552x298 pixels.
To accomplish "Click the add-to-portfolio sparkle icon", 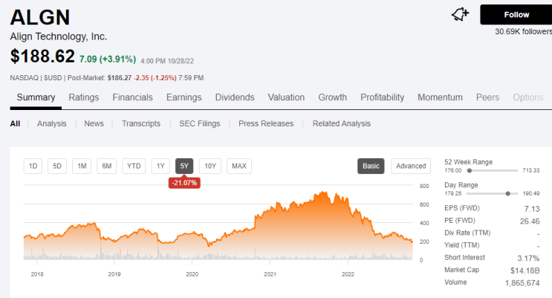I will (x=461, y=14).
